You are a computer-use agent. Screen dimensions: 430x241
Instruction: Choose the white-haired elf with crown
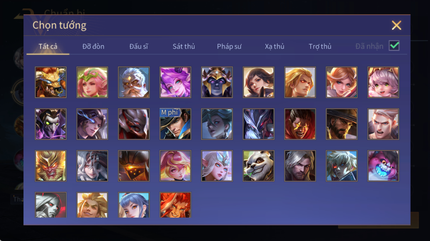pyautogui.click(x=217, y=166)
